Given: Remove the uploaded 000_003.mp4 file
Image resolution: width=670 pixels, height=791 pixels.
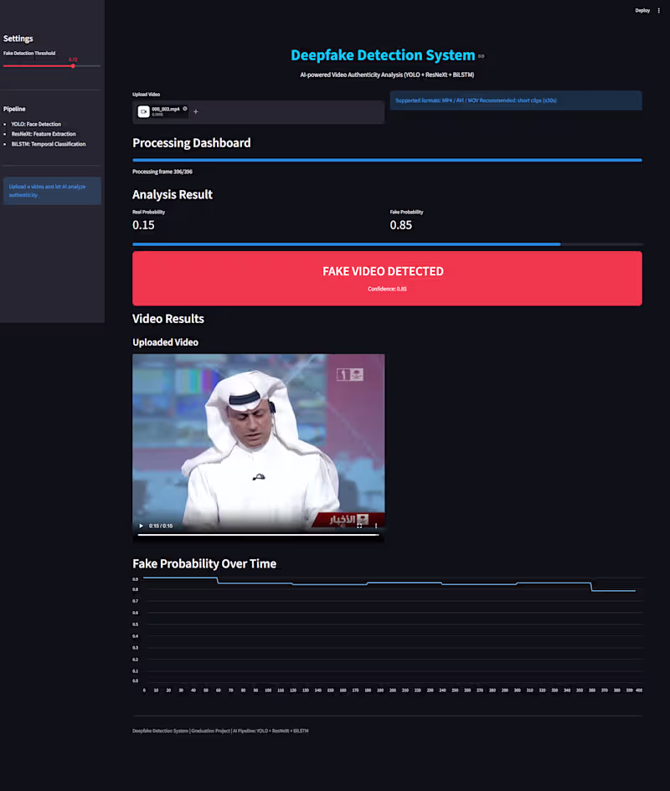Looking at the screenshot, I should click(185, 109).
